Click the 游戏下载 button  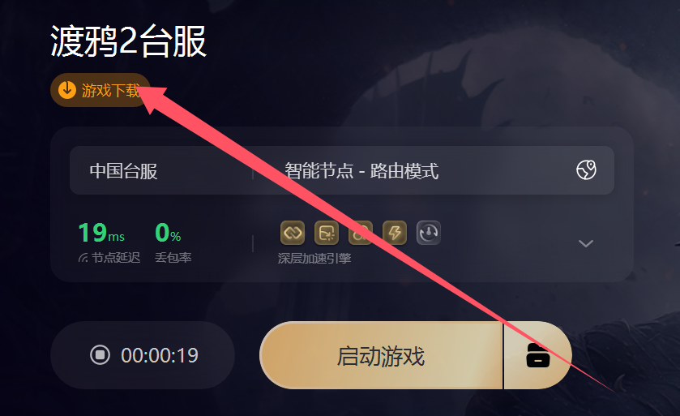coord(101,90)
